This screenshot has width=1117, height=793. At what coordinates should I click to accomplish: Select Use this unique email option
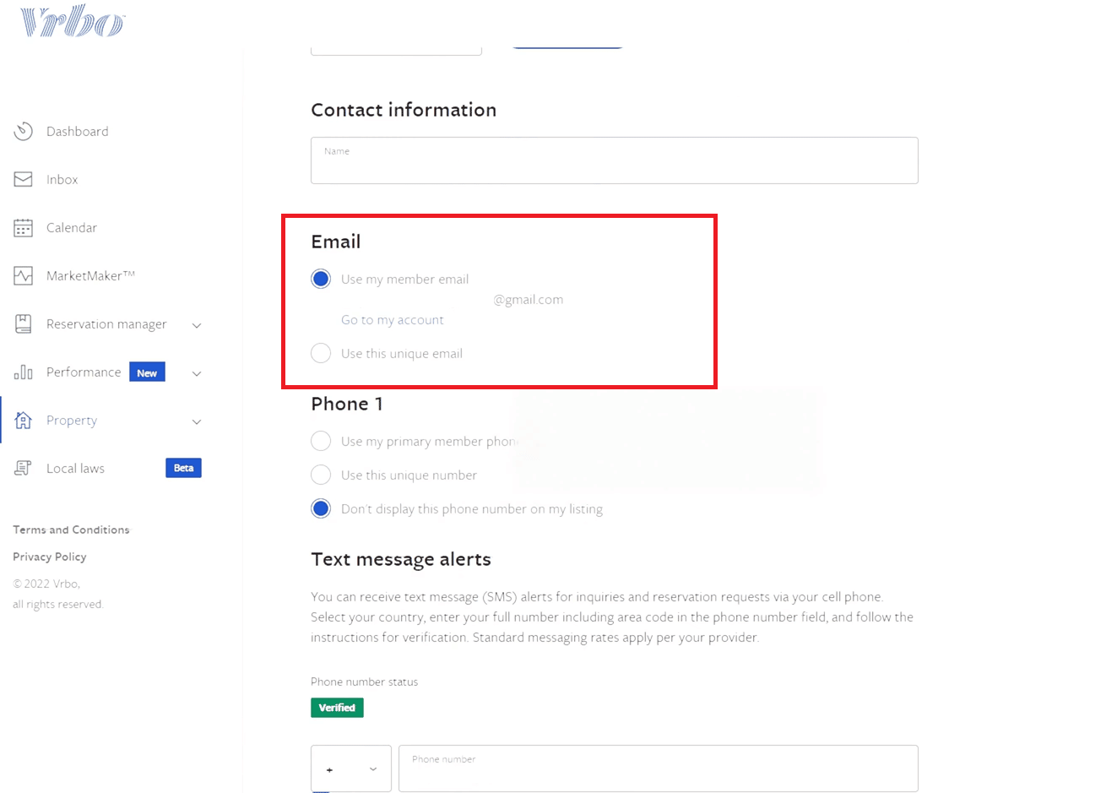pyautogui.click(x=321, y=353)
